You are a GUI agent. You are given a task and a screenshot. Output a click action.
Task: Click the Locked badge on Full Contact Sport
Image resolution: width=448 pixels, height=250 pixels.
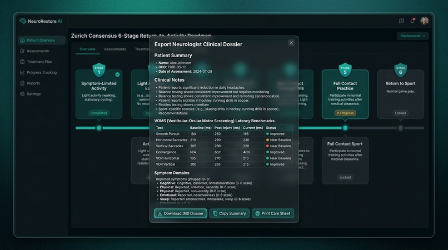[345, 177]
